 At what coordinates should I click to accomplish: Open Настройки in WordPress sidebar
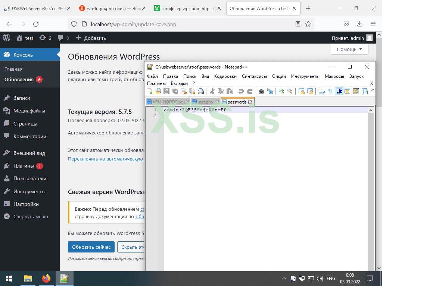pyautogui.click(x=26, y=204)
